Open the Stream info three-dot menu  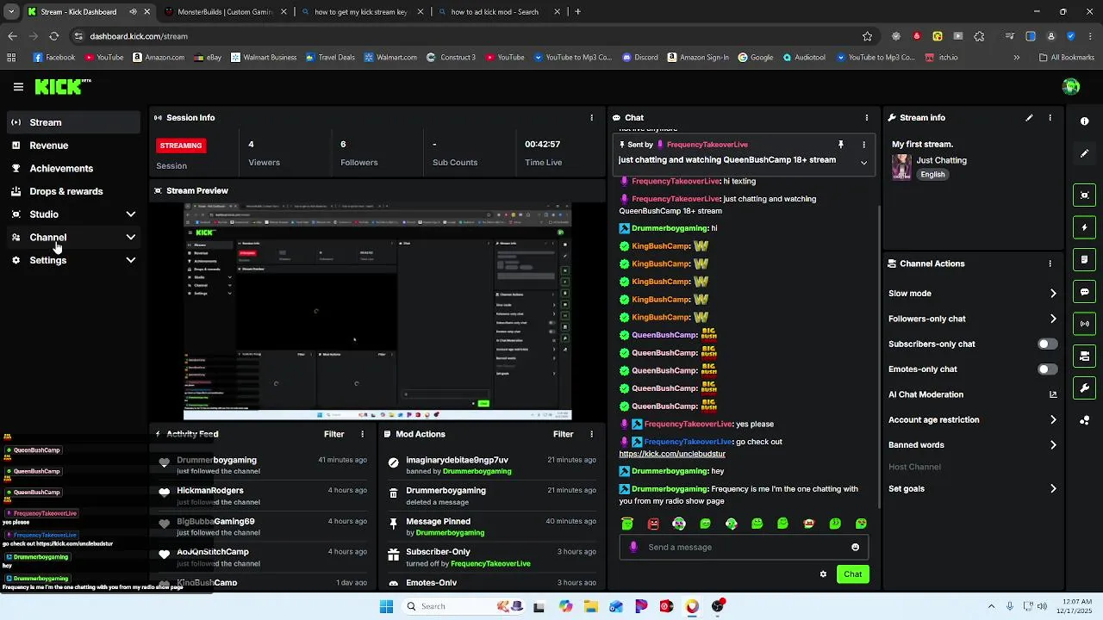[x=1050, y=117]
